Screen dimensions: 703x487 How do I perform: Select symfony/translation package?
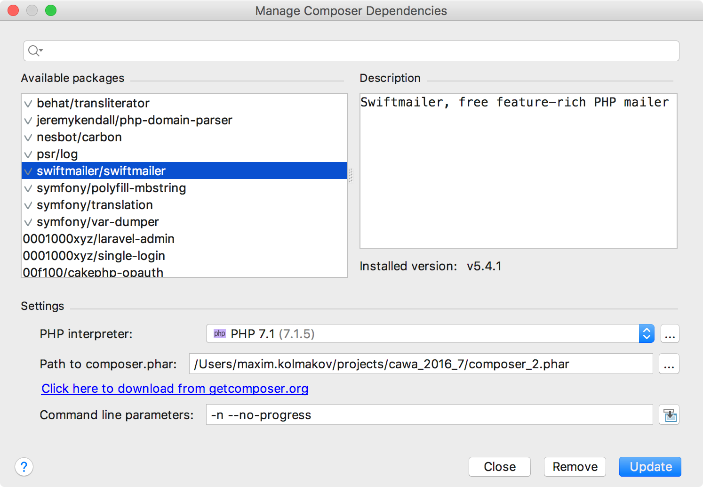coord(184,205)
